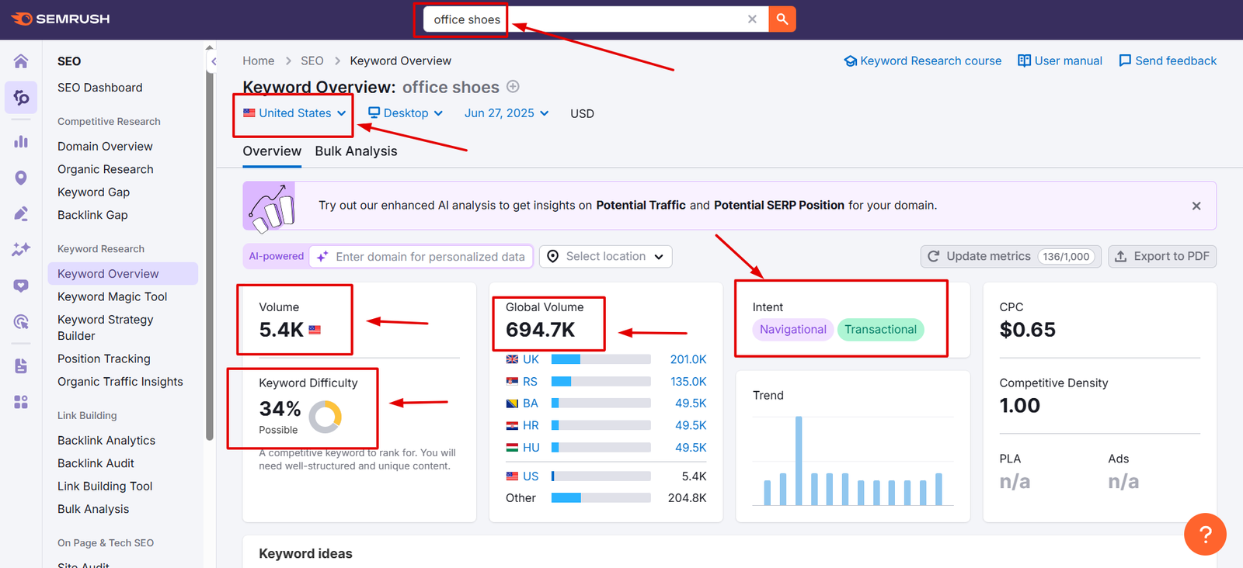Switch to the Bulk Analysis tab

(356, 151)
